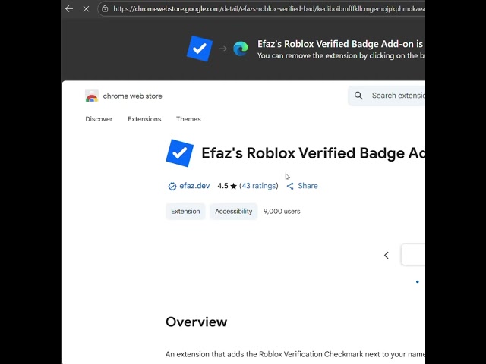This screenshot has height=364, width=486.
Task: Select the Extension category chip
Action: [185, 212]
